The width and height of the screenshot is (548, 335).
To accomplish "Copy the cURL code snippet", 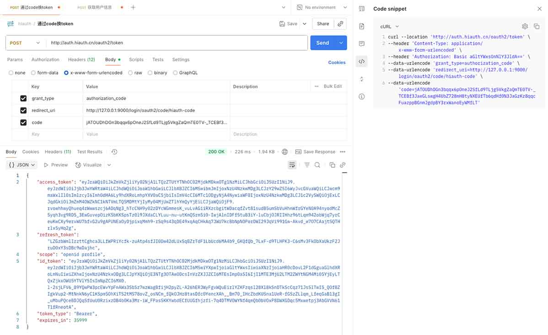I will coord(537,27).
